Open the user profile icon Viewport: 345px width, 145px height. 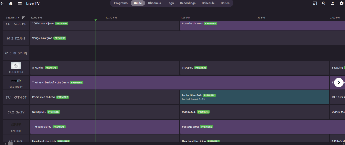click(x=332, y=3)
